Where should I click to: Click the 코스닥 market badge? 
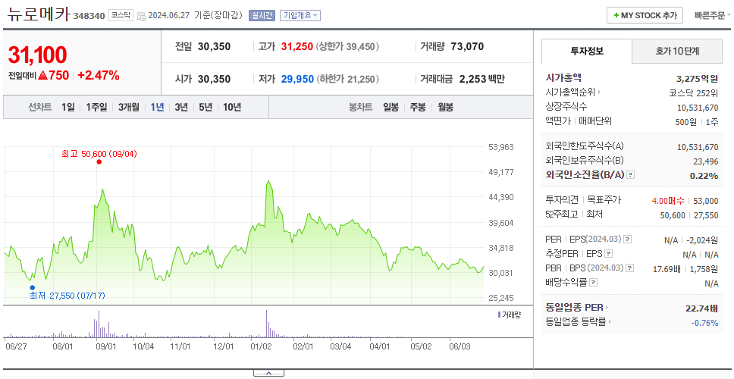pos(121,15)
